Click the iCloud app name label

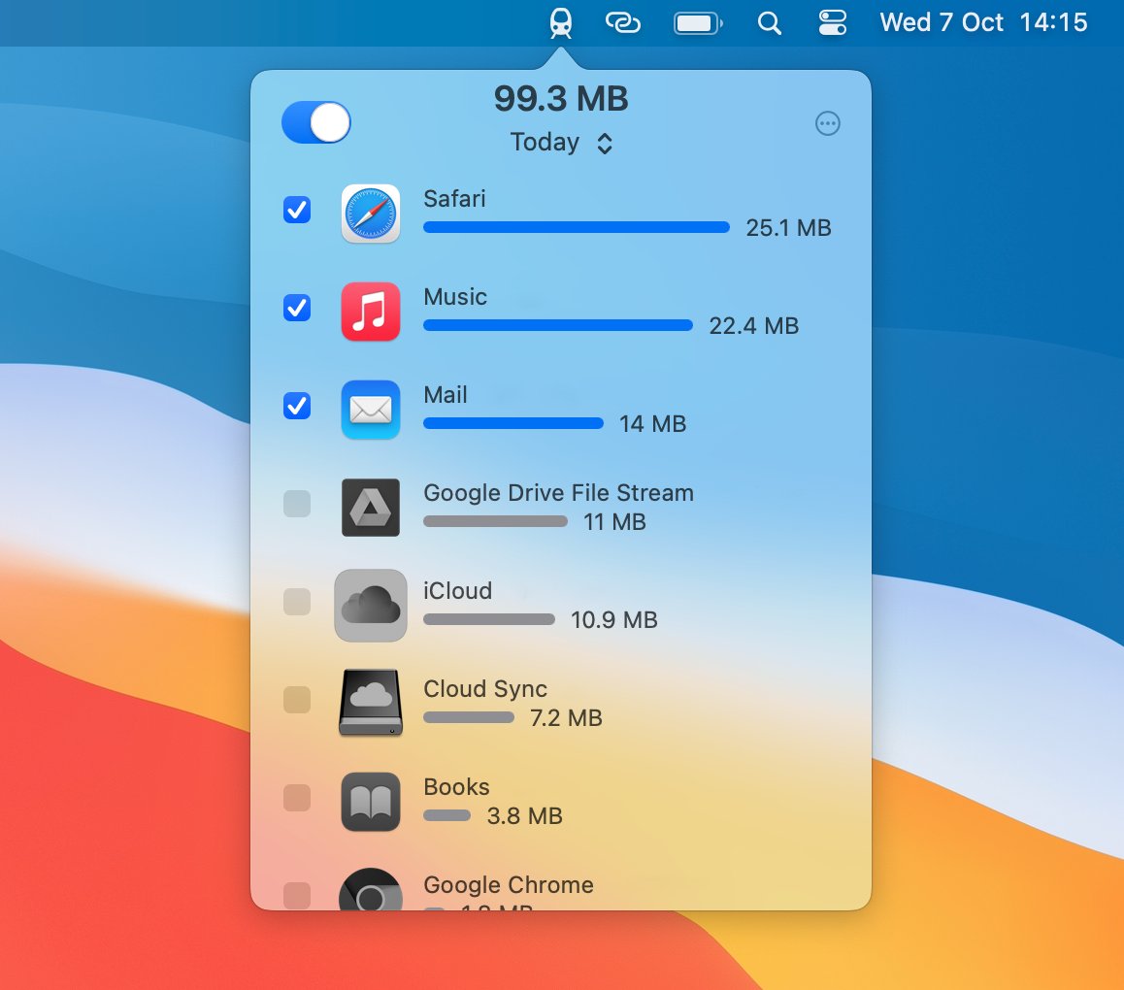458,591
